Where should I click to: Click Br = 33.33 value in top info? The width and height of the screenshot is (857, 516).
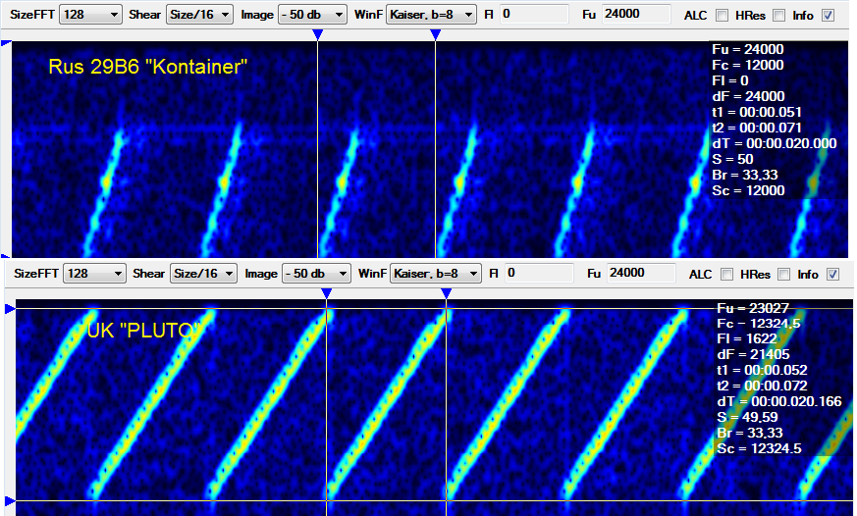tap(744, 175)
